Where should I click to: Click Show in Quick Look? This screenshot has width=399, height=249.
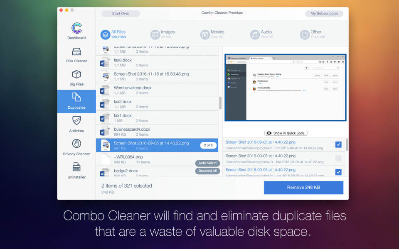click(x=286, y=133)
